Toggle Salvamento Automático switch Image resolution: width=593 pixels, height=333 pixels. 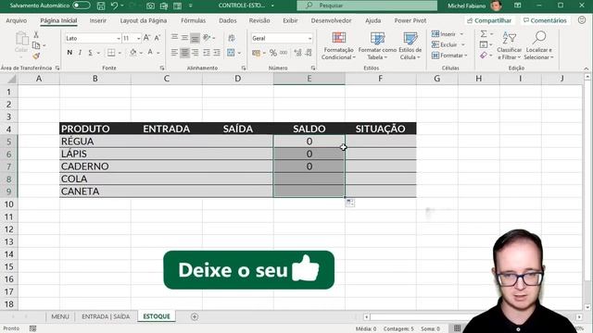point(82,6)
